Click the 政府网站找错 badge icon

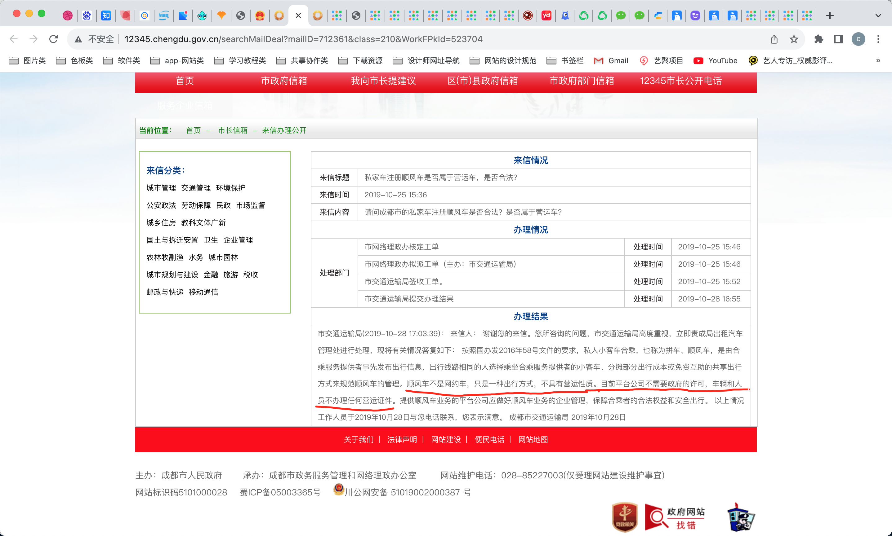pos(675,518)
